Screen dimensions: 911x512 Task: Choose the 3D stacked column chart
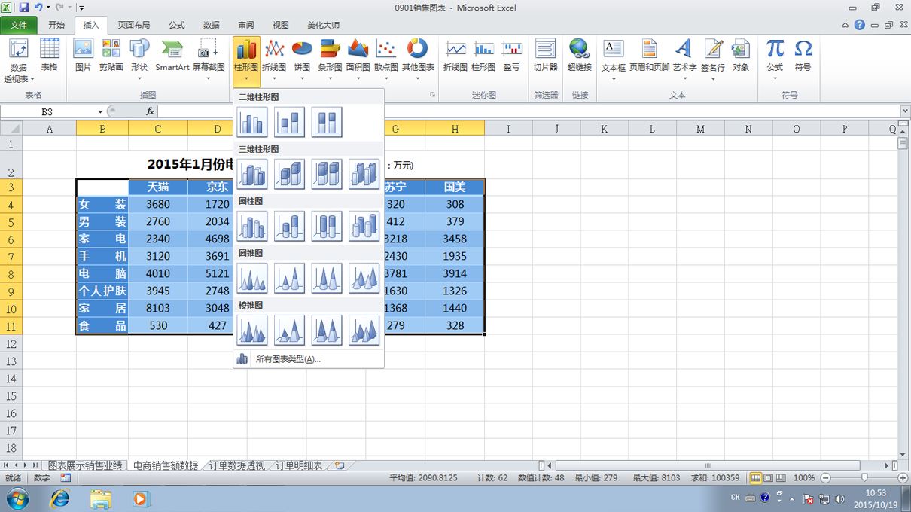pos(289,174)
